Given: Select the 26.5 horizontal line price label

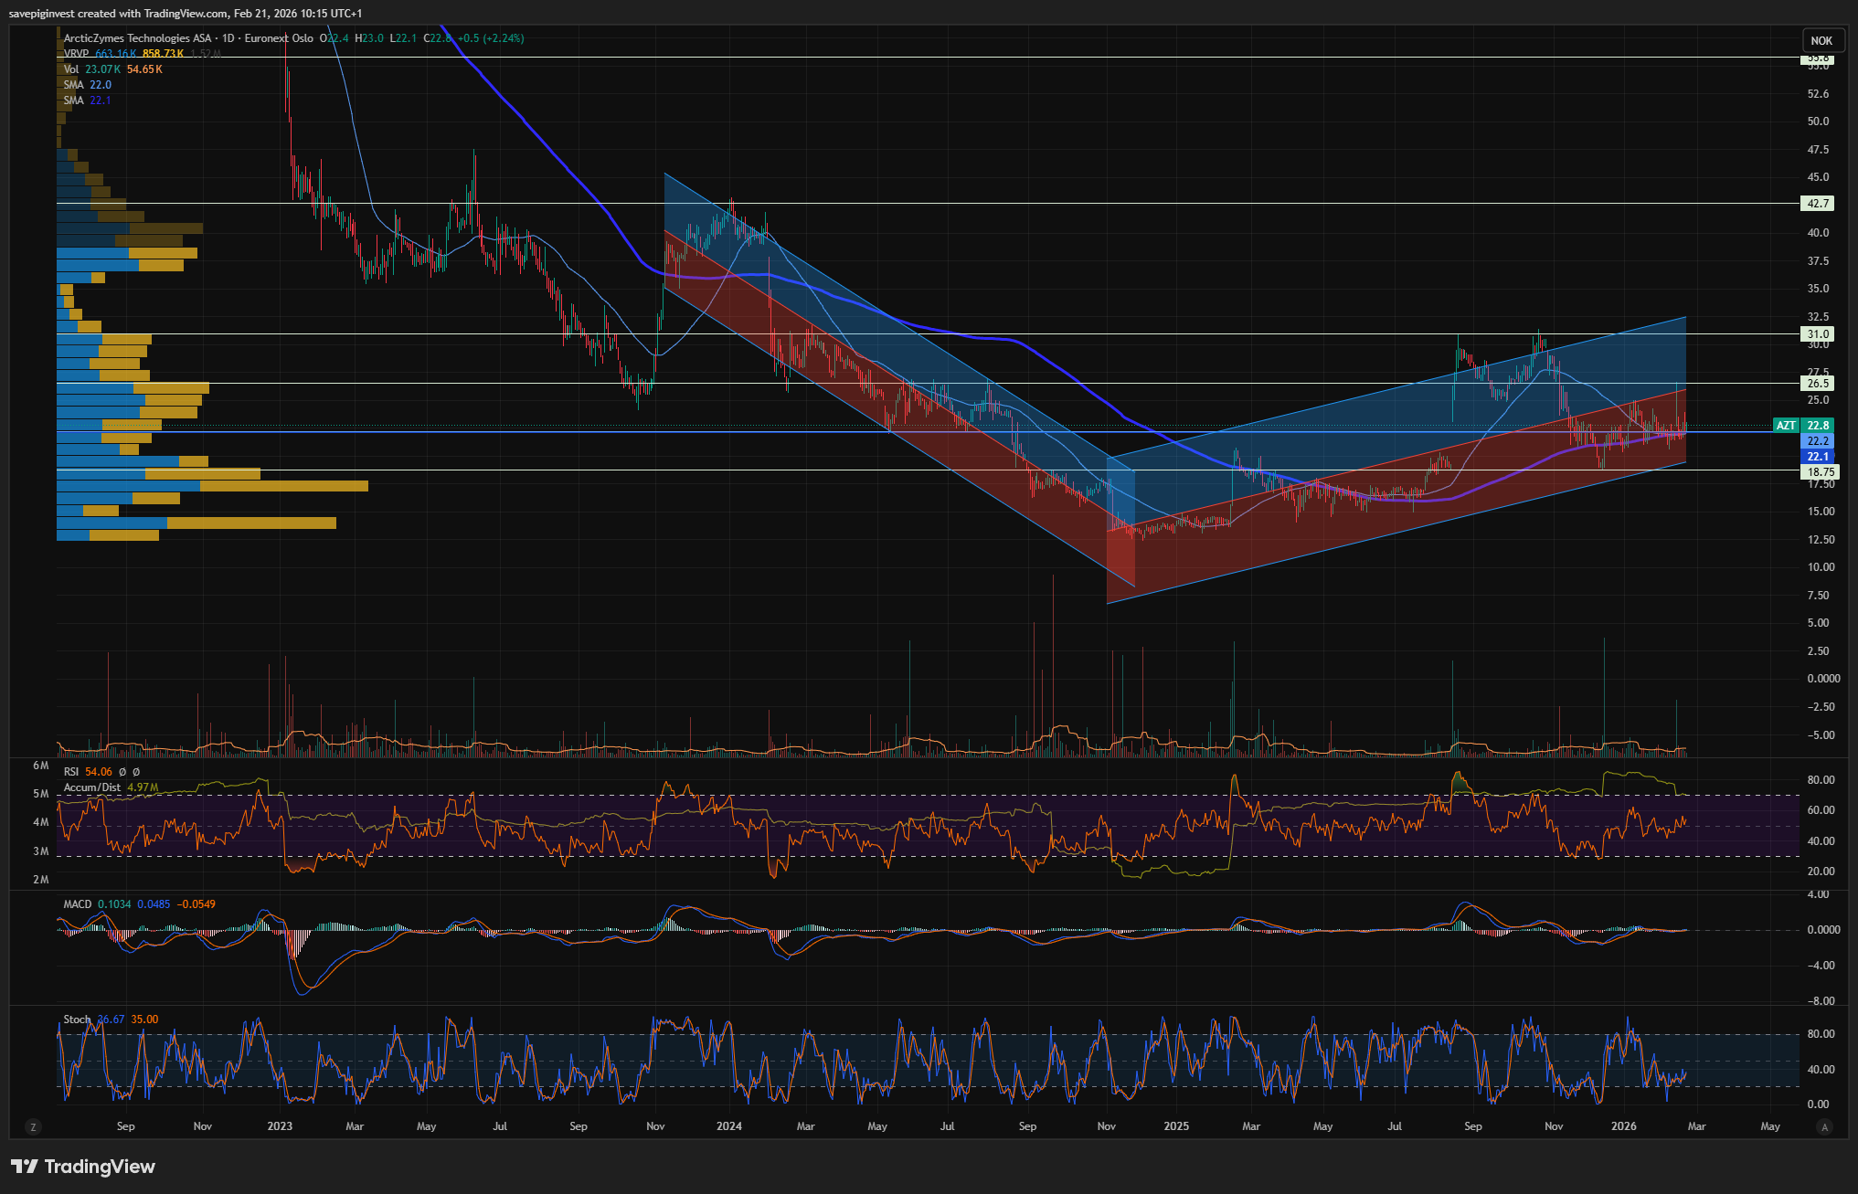Looking at the screenshot, I should tap(1817, 384).
